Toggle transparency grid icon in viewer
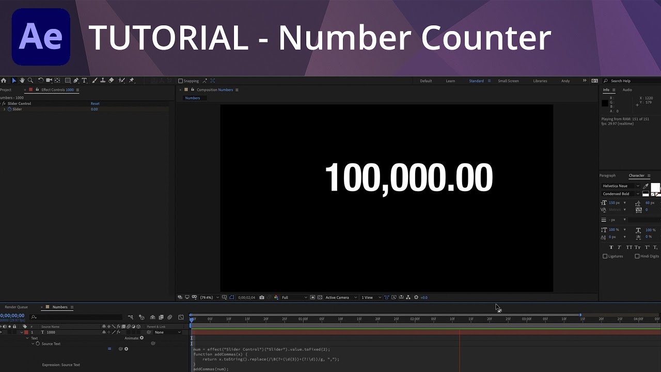This screenshot has height=372, width=661. [320, 298]
